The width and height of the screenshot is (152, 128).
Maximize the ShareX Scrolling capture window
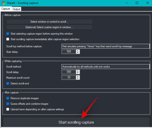point(137,3)
